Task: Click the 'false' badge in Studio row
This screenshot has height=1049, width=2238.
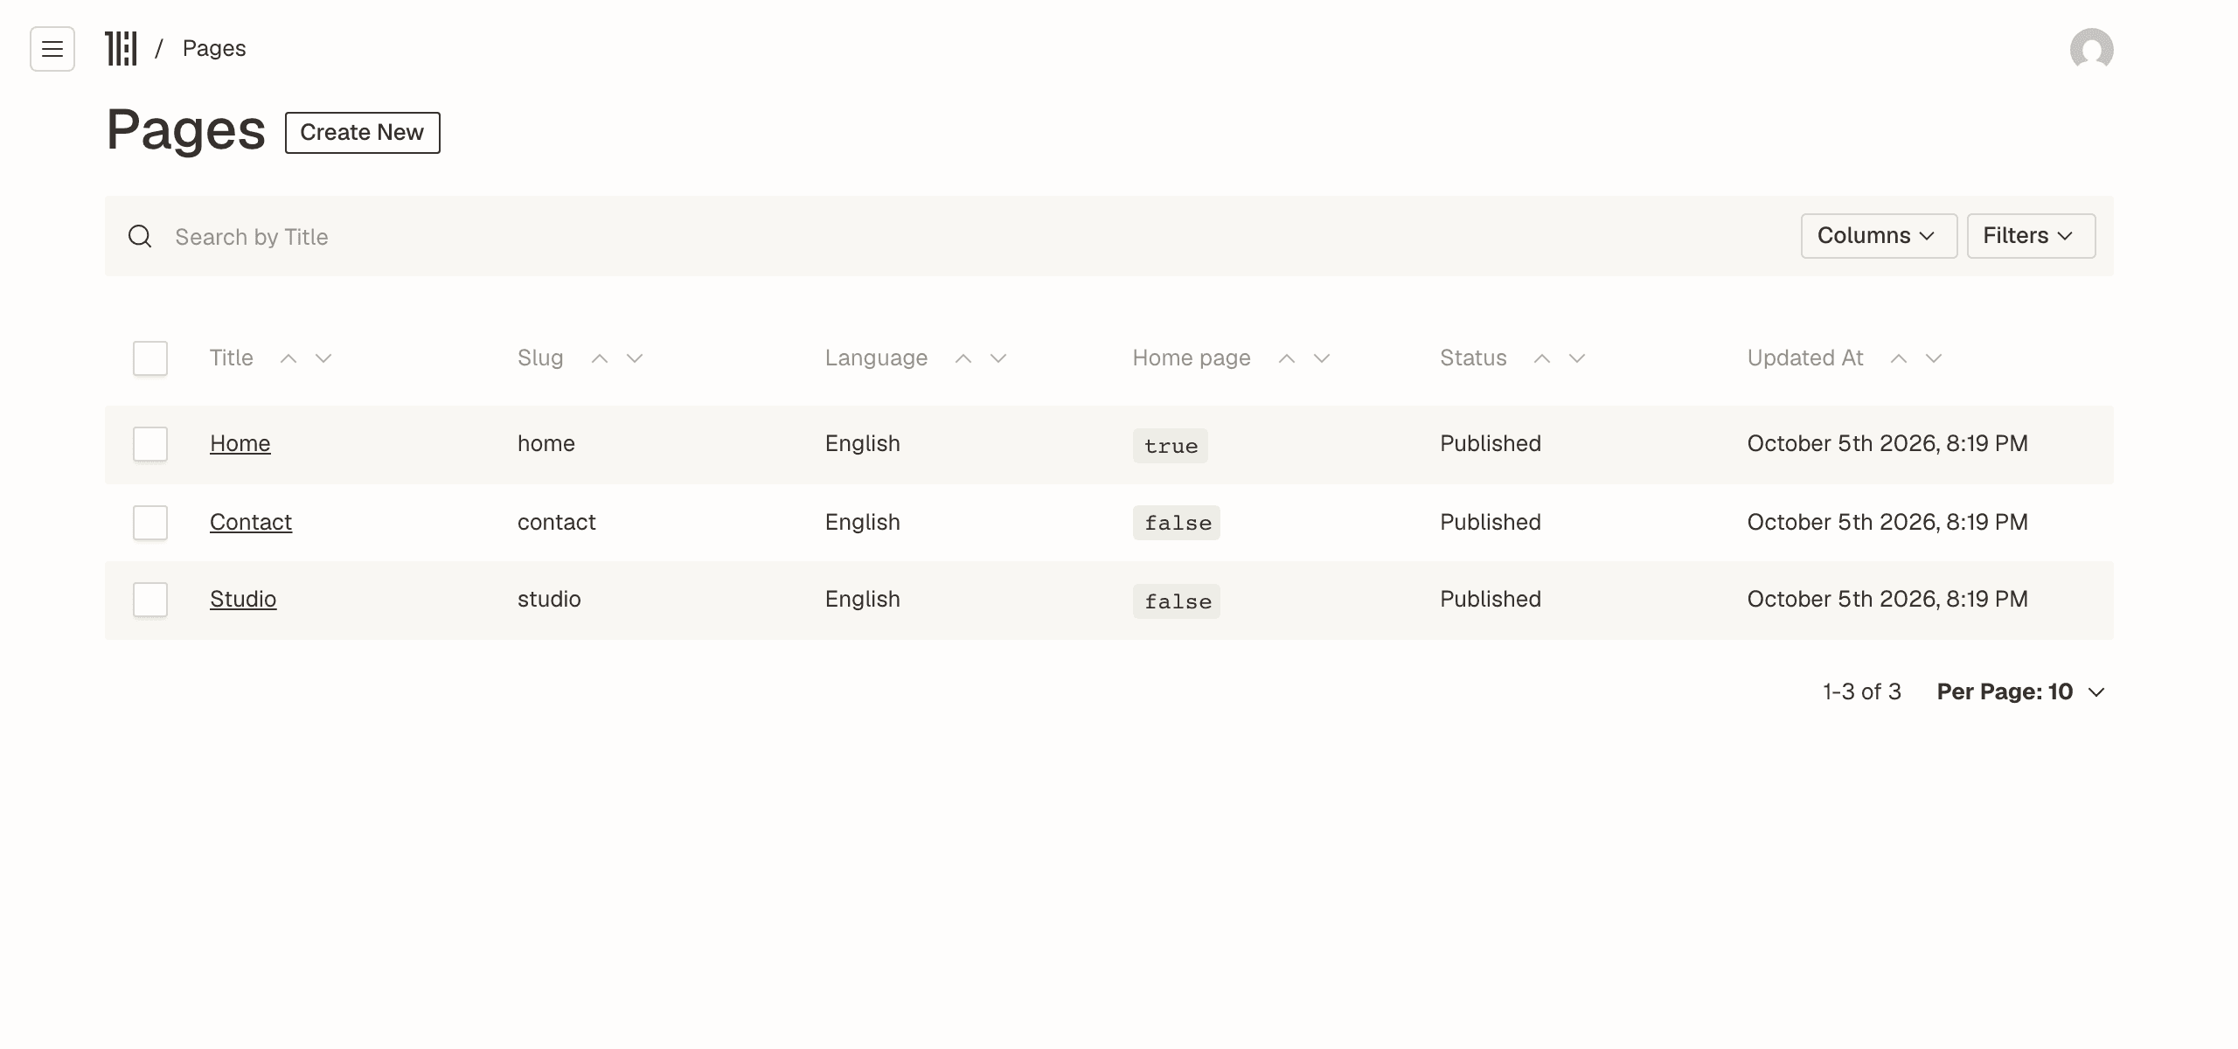Action: (1177, 601)
